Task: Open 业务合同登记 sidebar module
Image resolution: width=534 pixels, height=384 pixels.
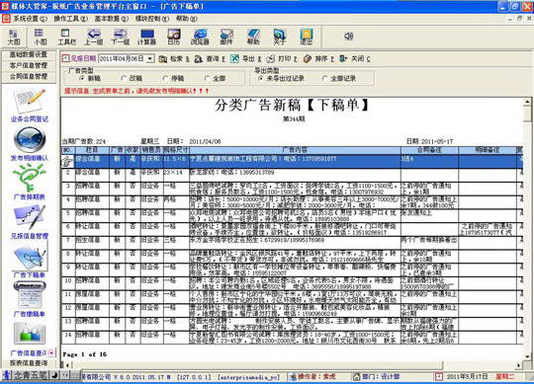Action: click(x=30, y=105)
